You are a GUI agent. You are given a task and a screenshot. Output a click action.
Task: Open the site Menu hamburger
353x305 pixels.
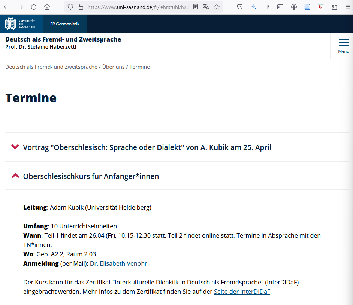tap(344, 46)
